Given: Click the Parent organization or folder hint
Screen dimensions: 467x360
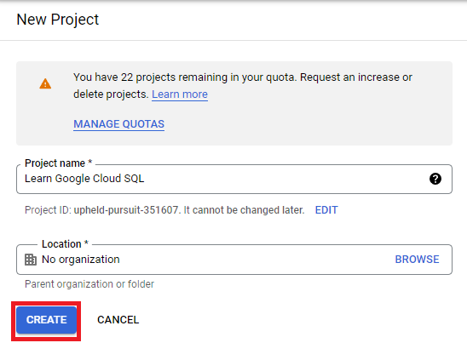Looking at the screenshot, I should (x=89, y=284).
